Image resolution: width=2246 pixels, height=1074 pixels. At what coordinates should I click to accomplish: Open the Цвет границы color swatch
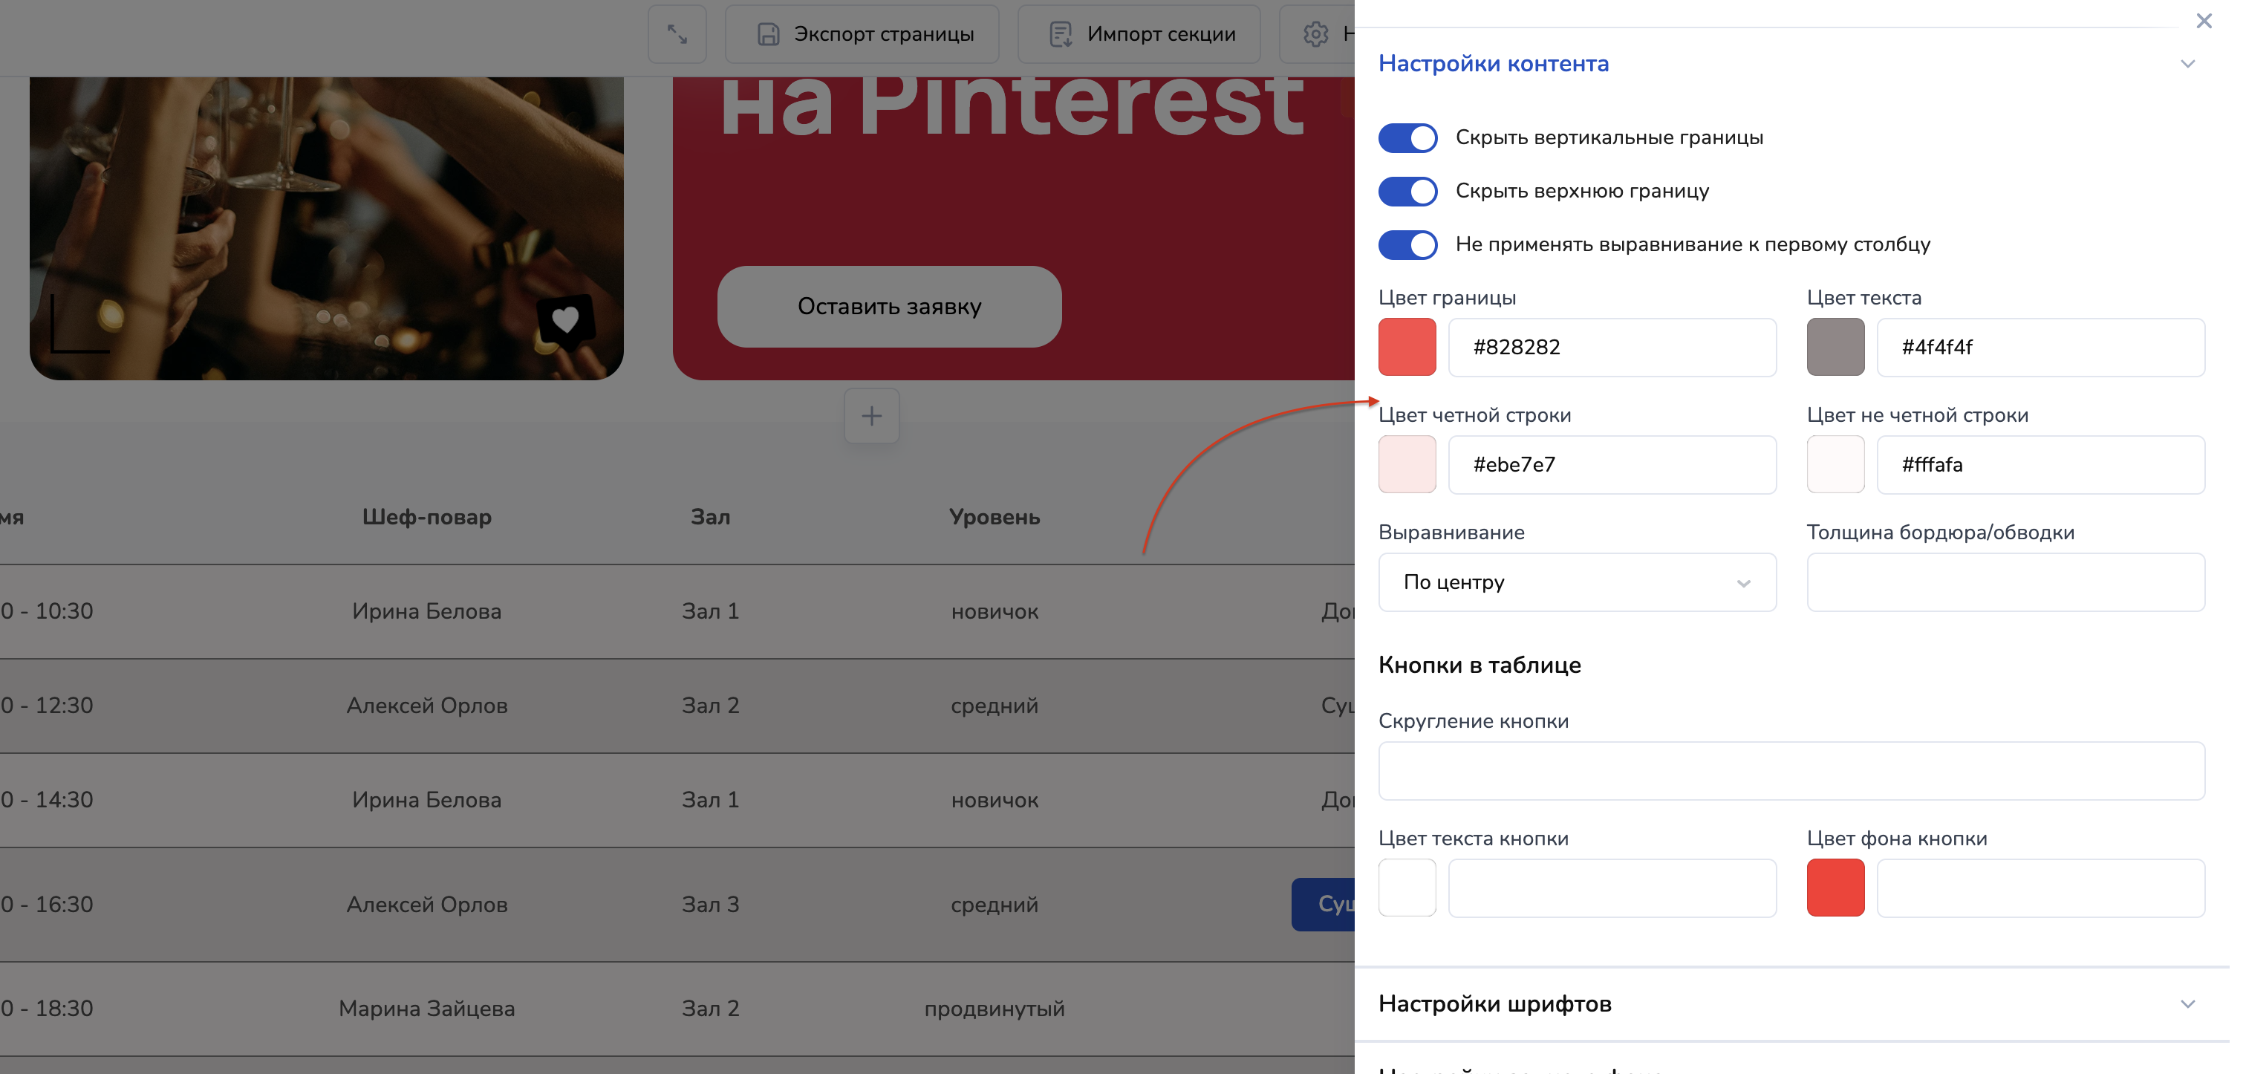[1407, 347]
